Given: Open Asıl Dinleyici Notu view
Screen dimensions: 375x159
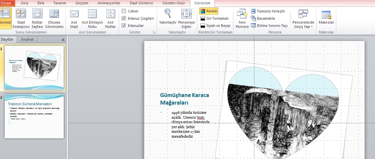Looking at the screenshot, I should tap(92, 18).
